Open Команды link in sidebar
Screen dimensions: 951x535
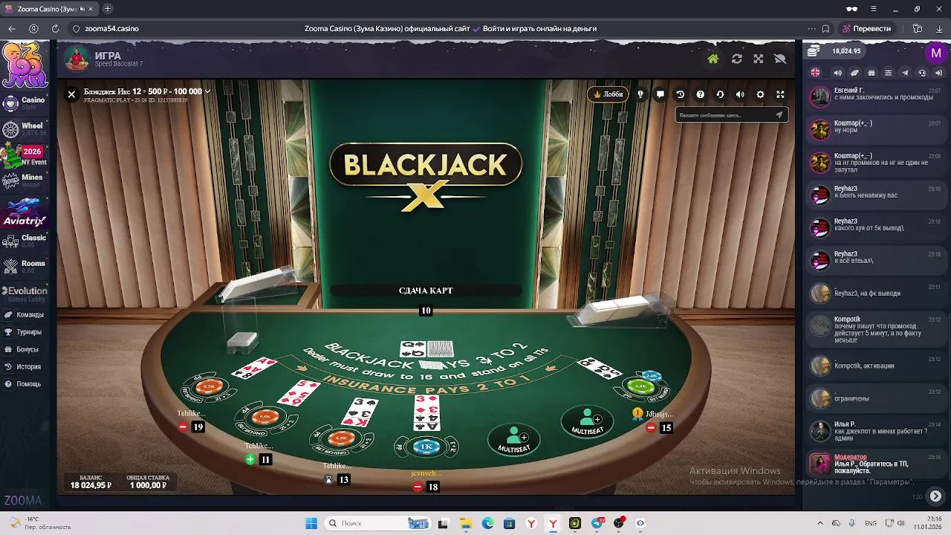tap(24, 314)
